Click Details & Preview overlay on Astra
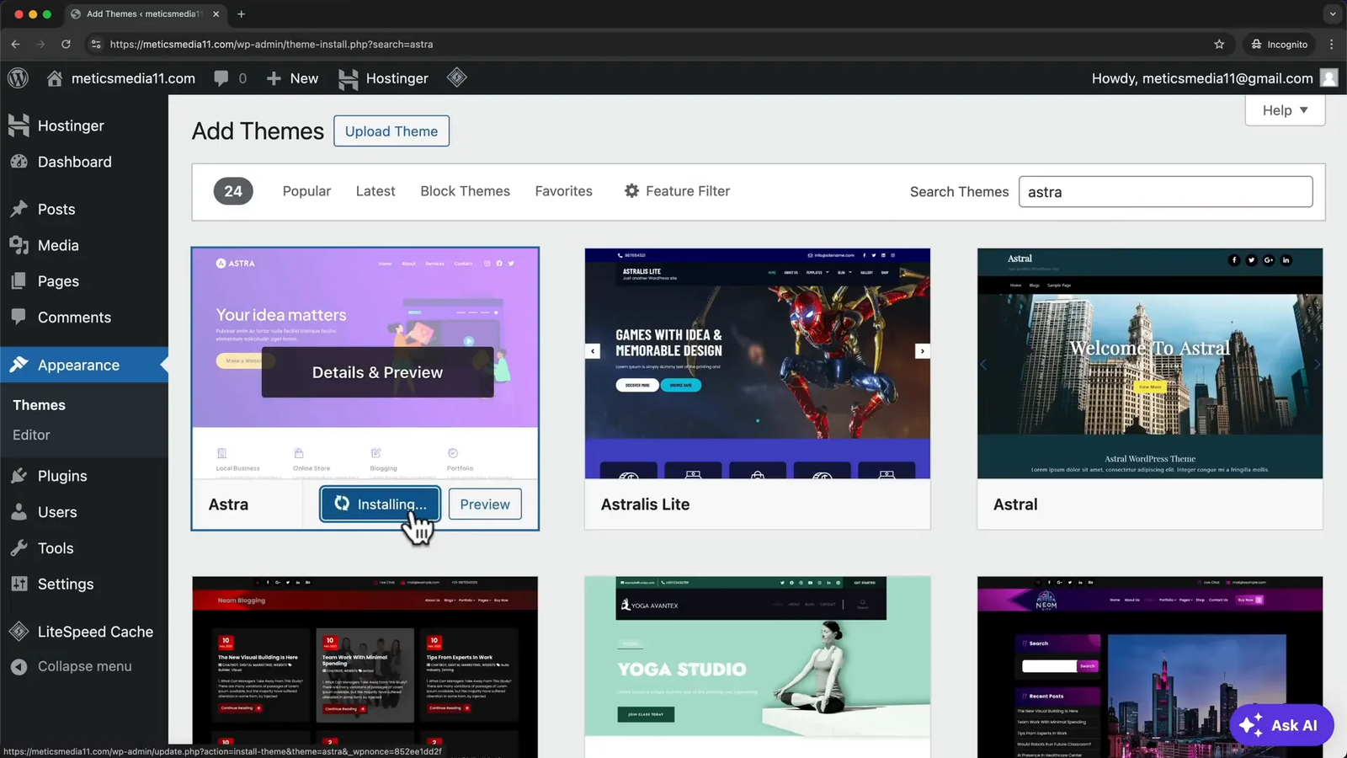 (x=377, y=372)
